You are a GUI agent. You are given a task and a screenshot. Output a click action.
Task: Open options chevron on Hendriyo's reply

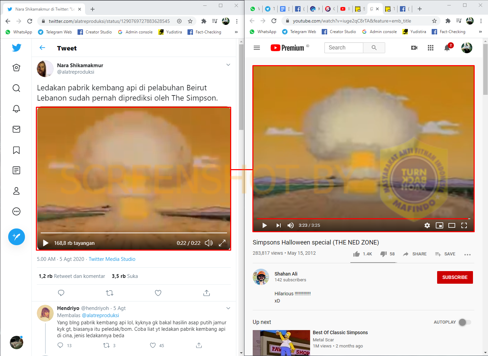coord(228,308)
